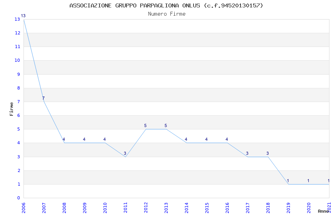Click the 'Anno' x-axis label

[323, 211]
